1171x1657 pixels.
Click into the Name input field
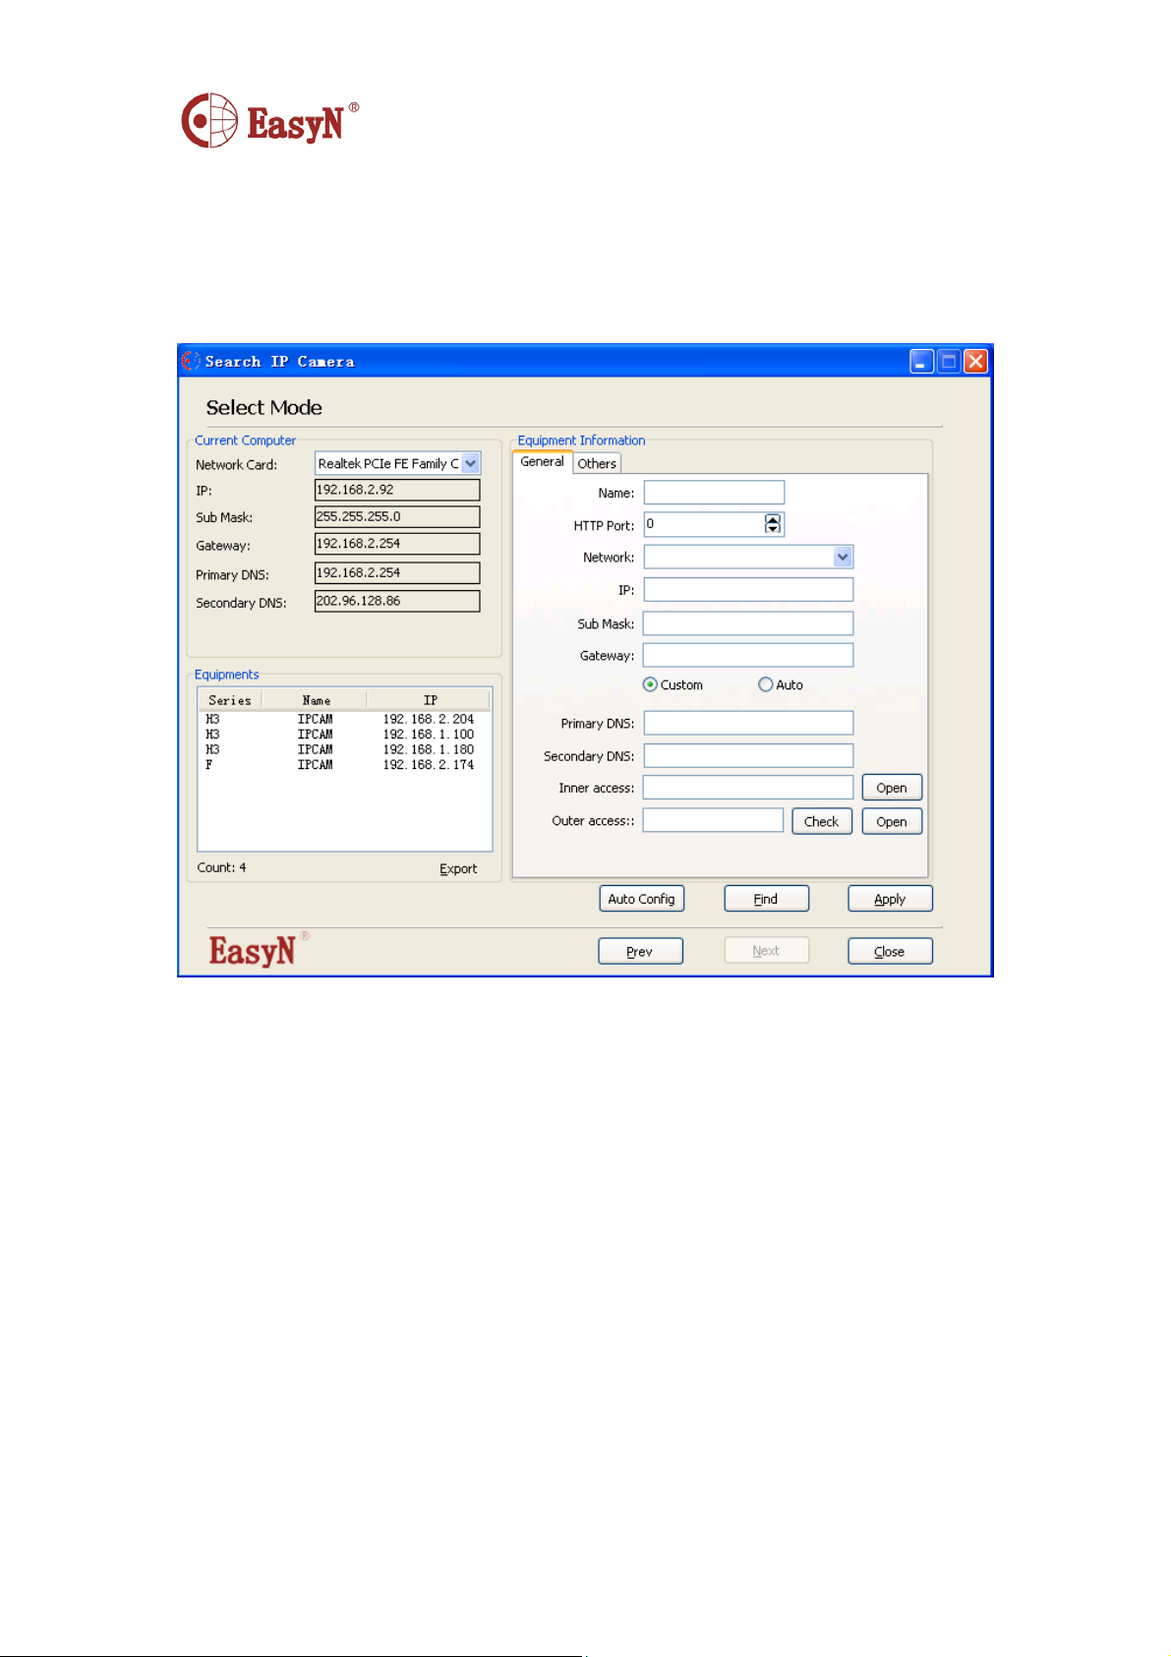tap(714, 493)
